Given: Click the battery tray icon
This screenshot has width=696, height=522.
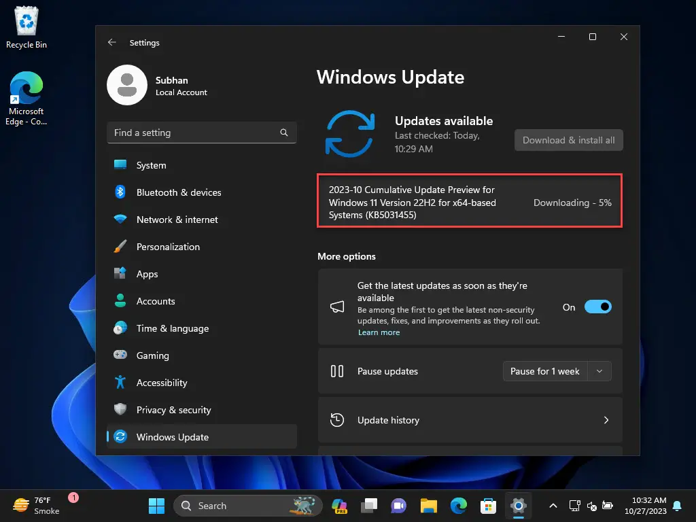Looking at the screenshot, I should [608, 506].
